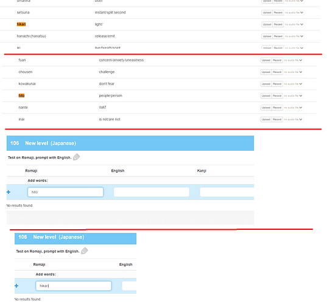This screenshot has height=304, width=327.
Task: Open audio file dropdown for setsuna row
Action: tap(294, 13)
